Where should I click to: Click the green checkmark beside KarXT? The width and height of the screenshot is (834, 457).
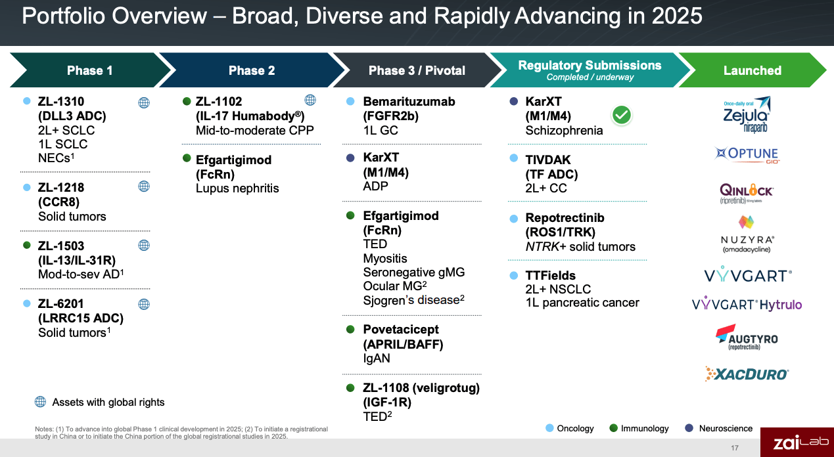[x=622, y=115]
